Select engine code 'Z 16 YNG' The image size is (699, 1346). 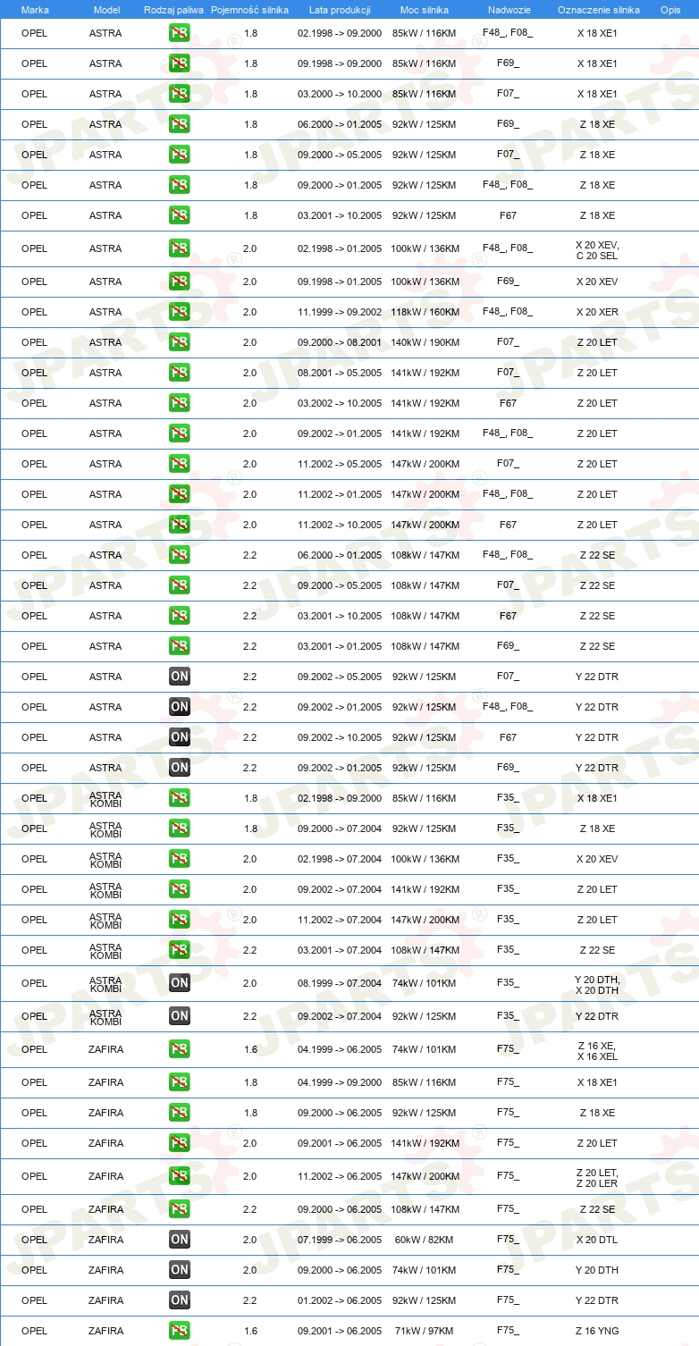(597, 1331)
